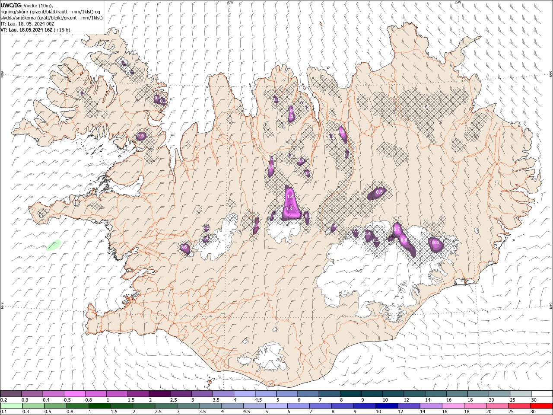Pick the dark mauve 0.2 swatch in top legend row
The image size is (553, 415).
click(x=11, y=394)
